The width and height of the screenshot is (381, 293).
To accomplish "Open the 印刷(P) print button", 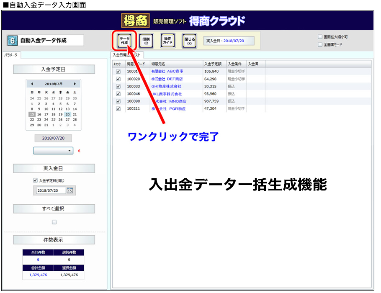I will pos(146,41).
